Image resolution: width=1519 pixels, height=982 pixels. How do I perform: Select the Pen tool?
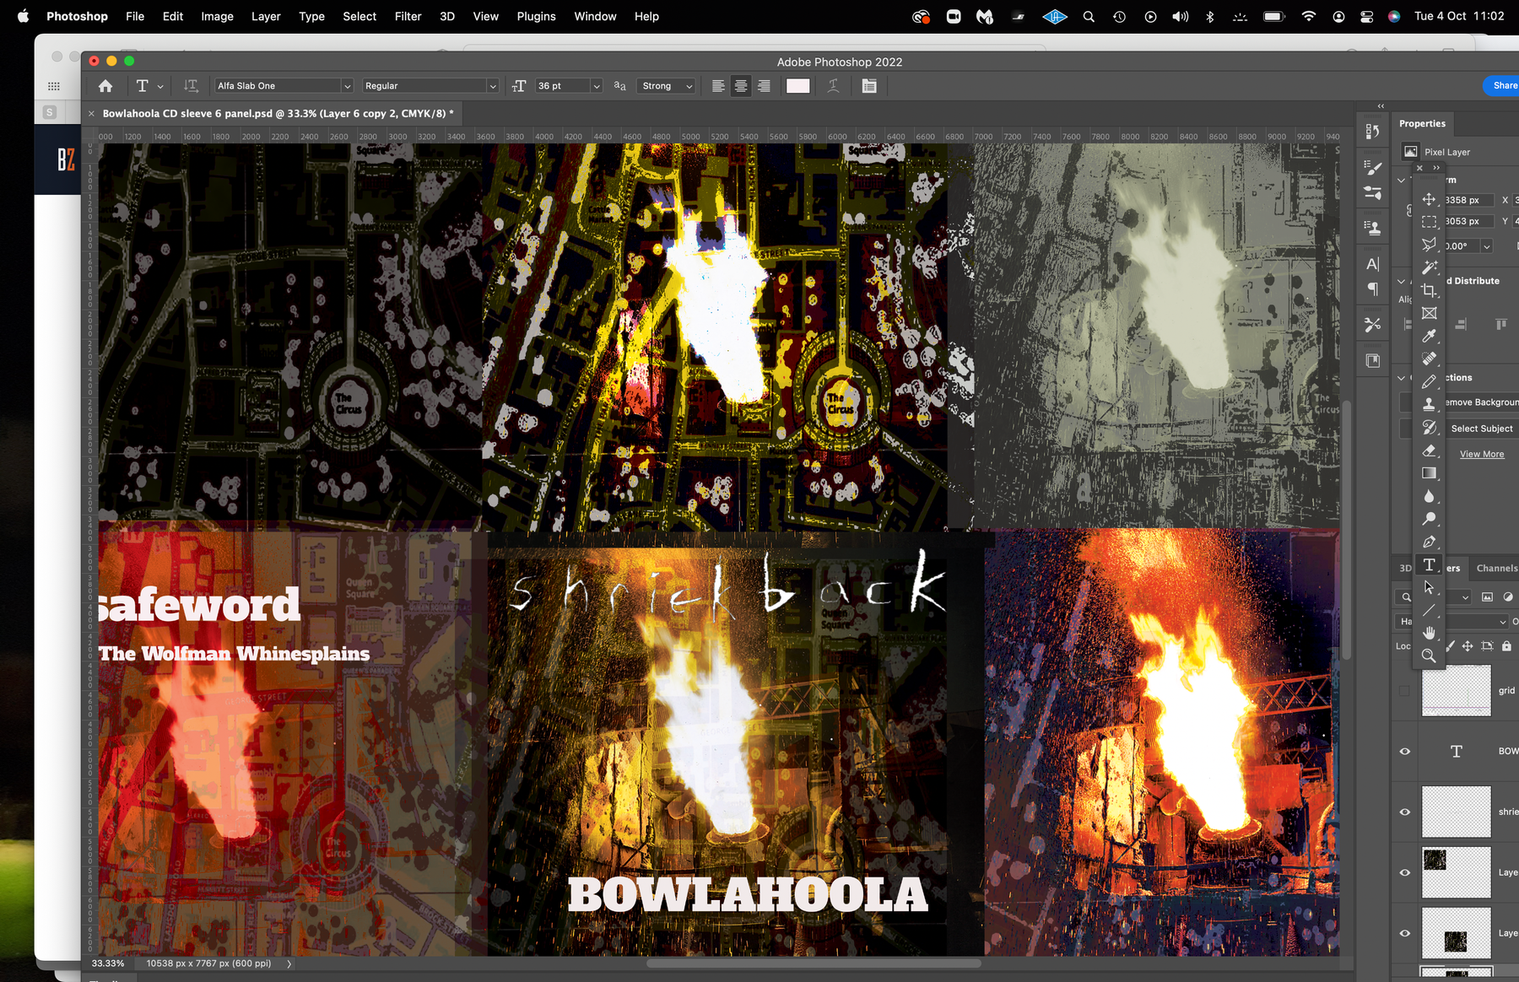pos(1429,542)
